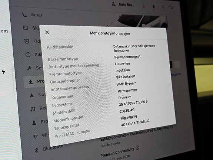Show info for Premium Connectivity
The height and width of the screenshot is (160, 213).
tap(137, 148)
